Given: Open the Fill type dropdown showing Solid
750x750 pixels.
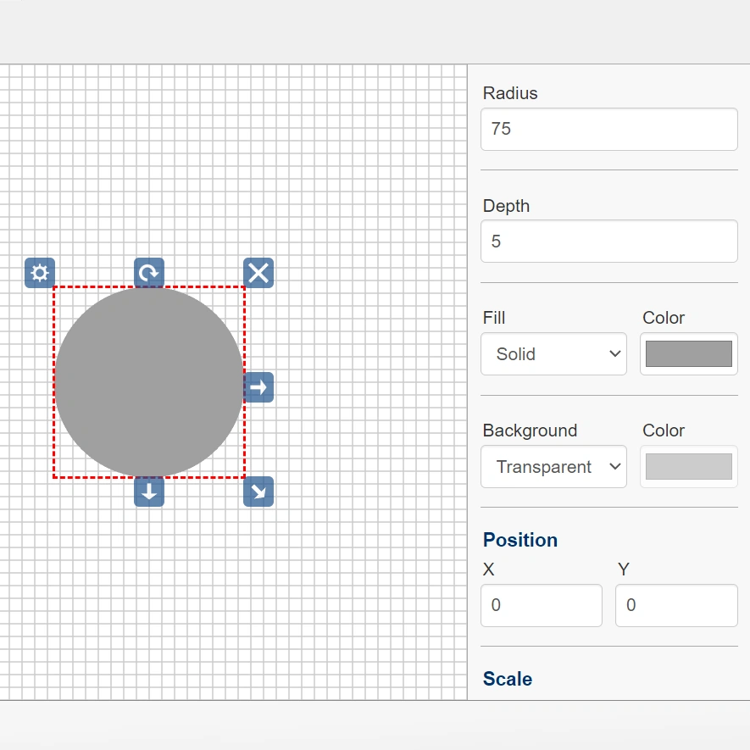Looking at the screenshot, I should [553, 354].
